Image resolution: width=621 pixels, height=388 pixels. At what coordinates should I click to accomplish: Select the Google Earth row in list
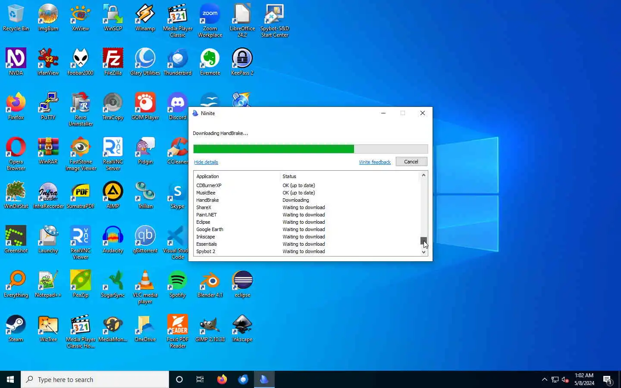[307, 229]
